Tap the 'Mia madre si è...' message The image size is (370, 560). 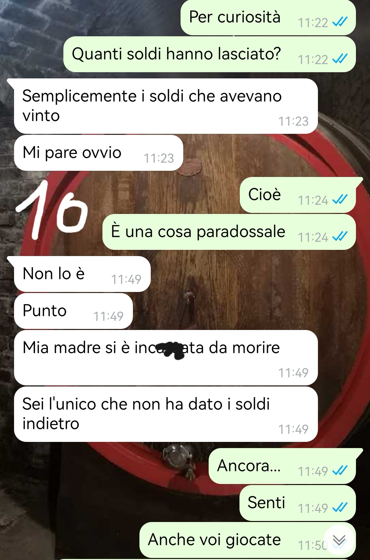[166, 358]
